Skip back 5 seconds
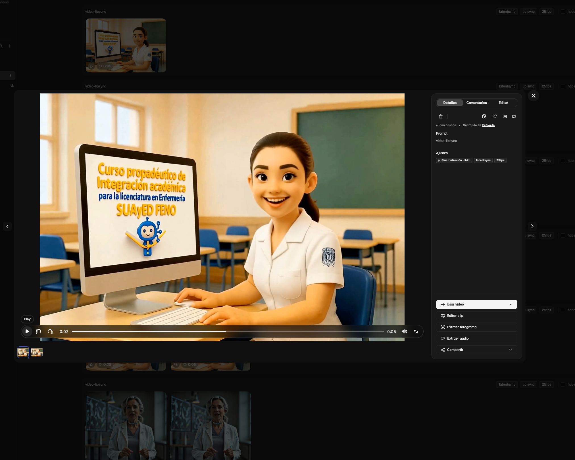Image resolution: width=575 pixels, height=460 pixels. (39, 331)
